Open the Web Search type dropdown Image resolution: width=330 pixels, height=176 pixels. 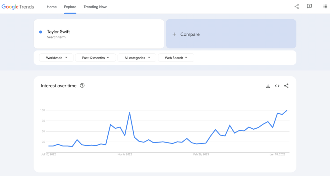coord(176,58)
